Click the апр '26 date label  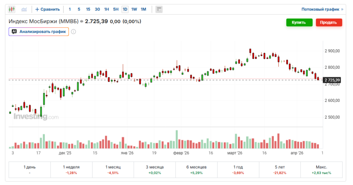(x=297, y=153)
